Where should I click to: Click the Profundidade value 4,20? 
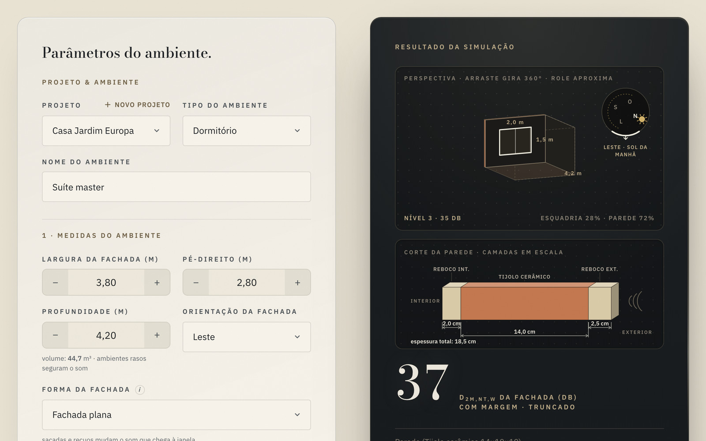click(106, 335)
